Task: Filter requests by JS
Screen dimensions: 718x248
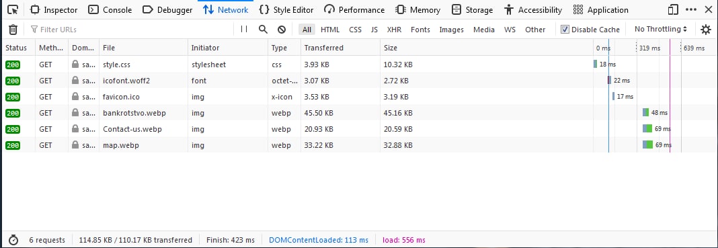Action: (374, 30)
